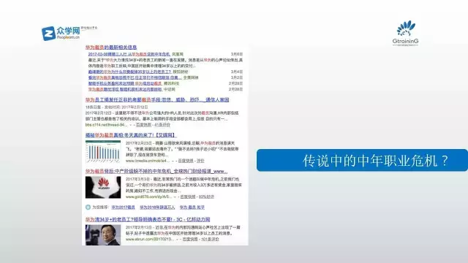
Task: Click the www.iimedia.cn URL text
Action: [x=148, y=161]
